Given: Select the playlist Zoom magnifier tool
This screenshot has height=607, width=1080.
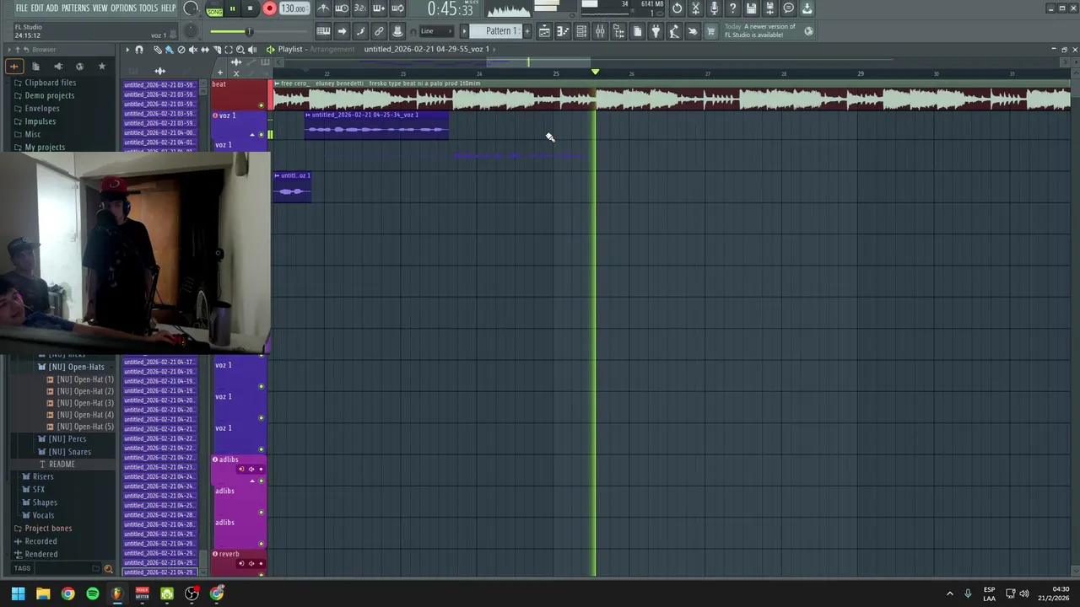Looking at the screenshot, I should click(x=240, y=50).
